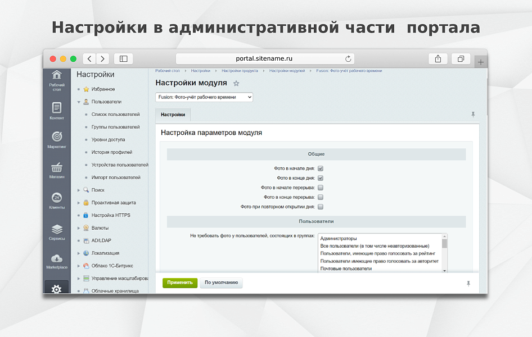Select Администраторы in the groups list
The width and height of the screenshot is (532, 337).
coord(339,239)
